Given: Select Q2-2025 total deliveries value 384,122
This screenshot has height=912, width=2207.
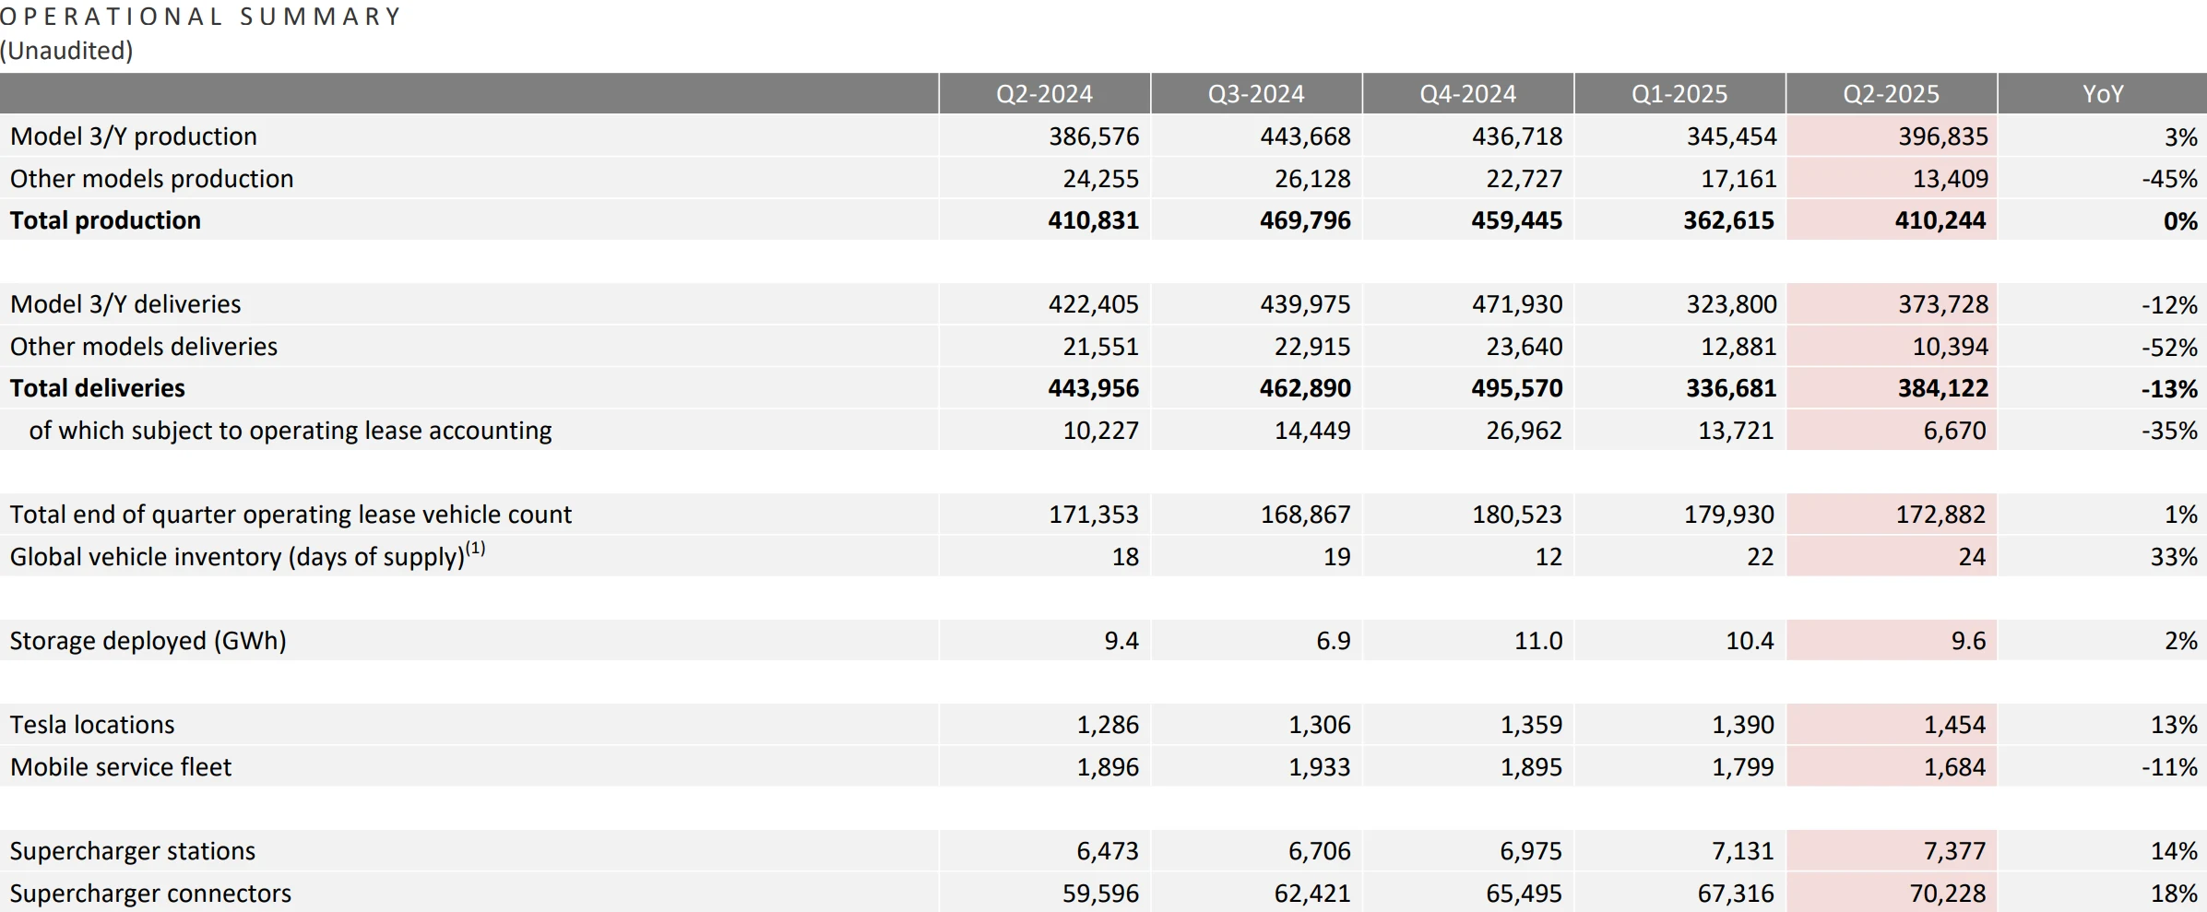Looking at the screenshot, I should click(x=1942, y=388).
